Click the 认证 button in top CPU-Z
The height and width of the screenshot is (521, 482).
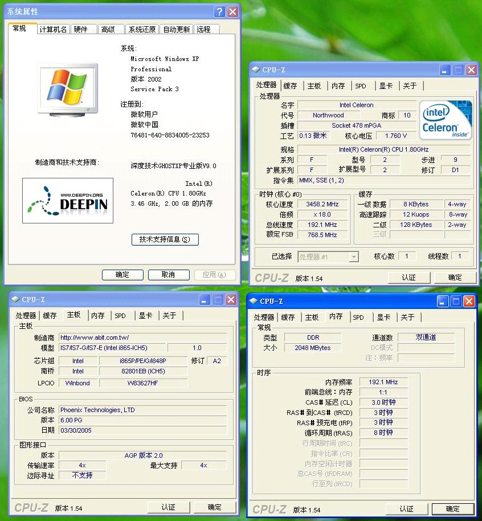pyautogui.click(x=409, y=277)
